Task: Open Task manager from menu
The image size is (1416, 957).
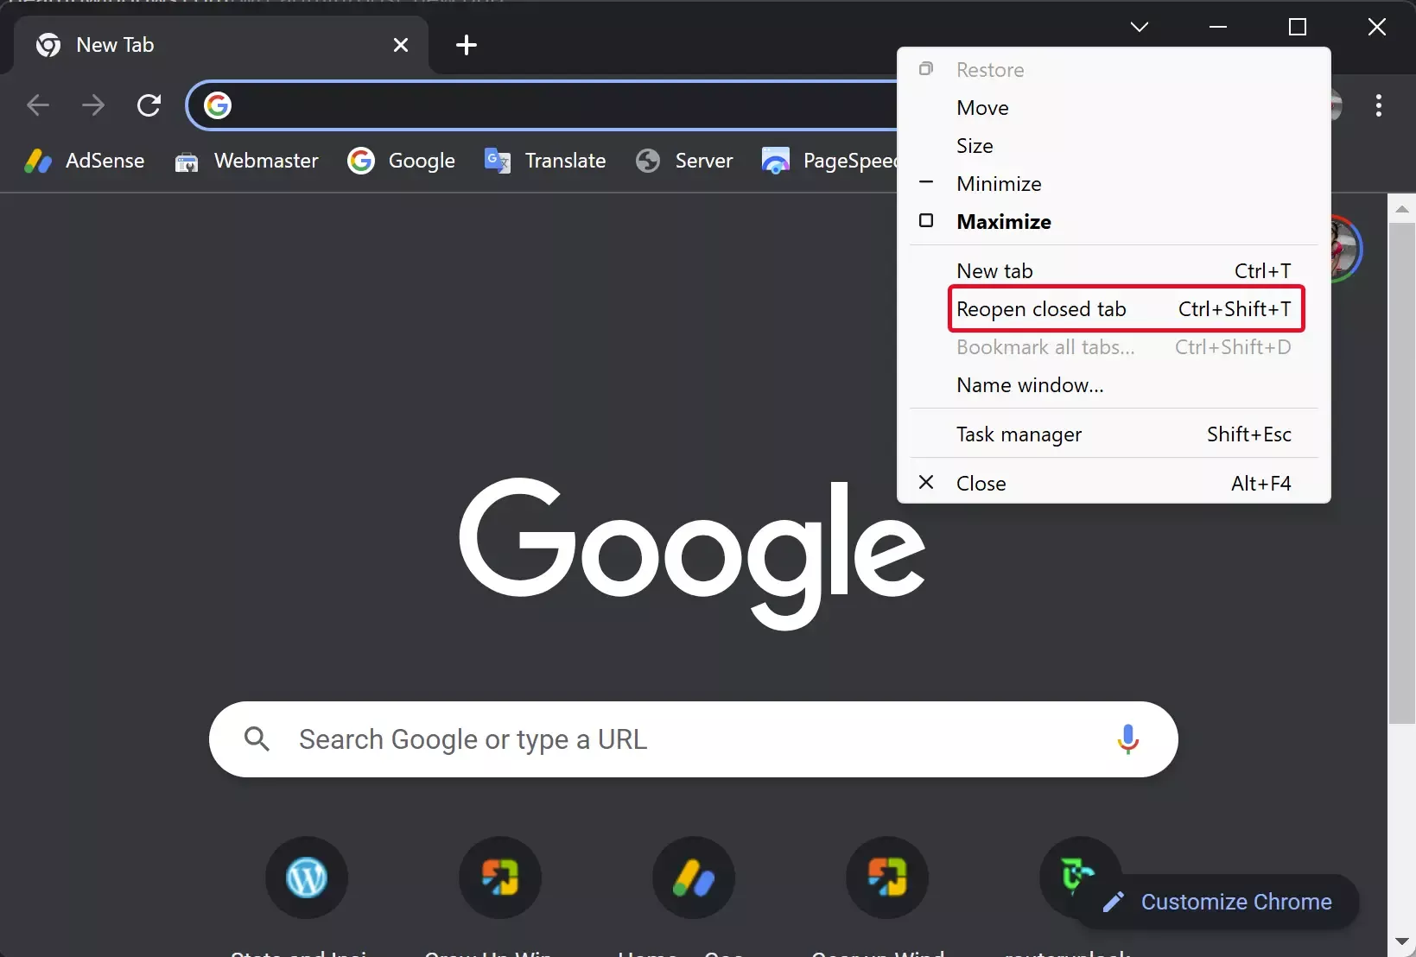Action: point(1114,434)
